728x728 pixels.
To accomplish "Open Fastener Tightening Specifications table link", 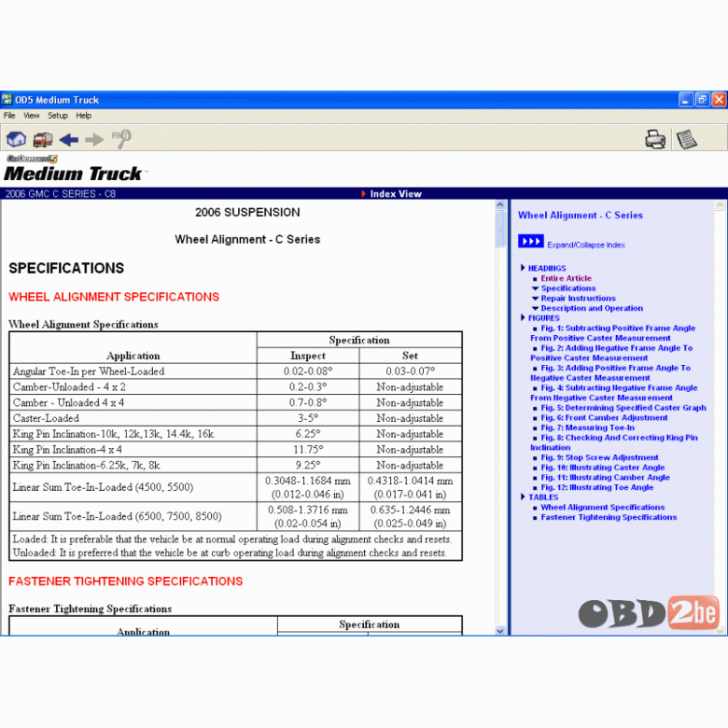I will tap(609, 517).
